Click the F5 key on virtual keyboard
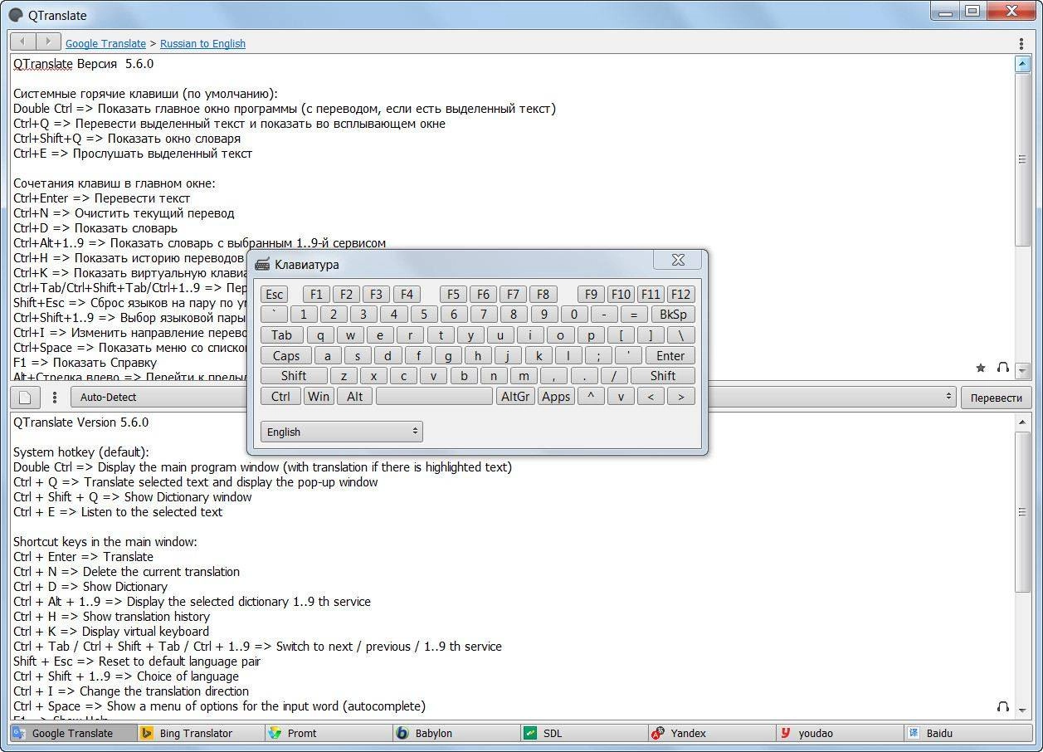The width and height of the screenshot is (1043, 752). [x=453, y=294]
